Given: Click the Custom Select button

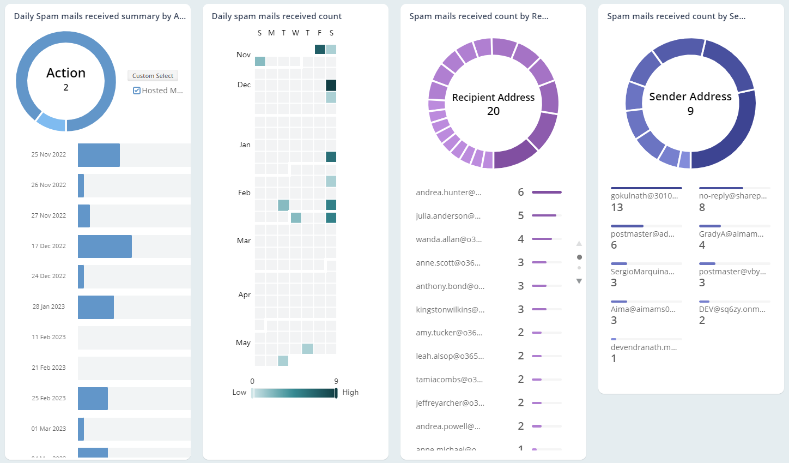Looking at the screenshot, I should pyautogui.click(x=153, y=76).
